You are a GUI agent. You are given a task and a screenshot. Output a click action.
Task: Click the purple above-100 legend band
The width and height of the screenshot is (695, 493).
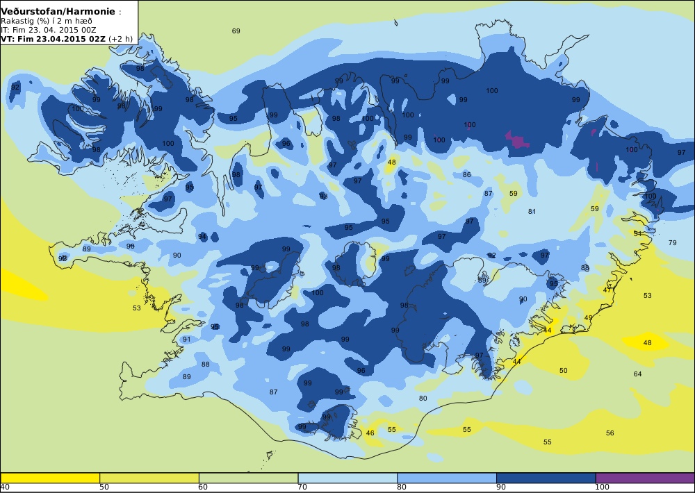(645, 478)
